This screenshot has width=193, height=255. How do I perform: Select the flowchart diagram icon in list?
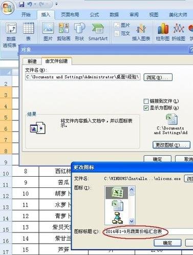[117, 218]
